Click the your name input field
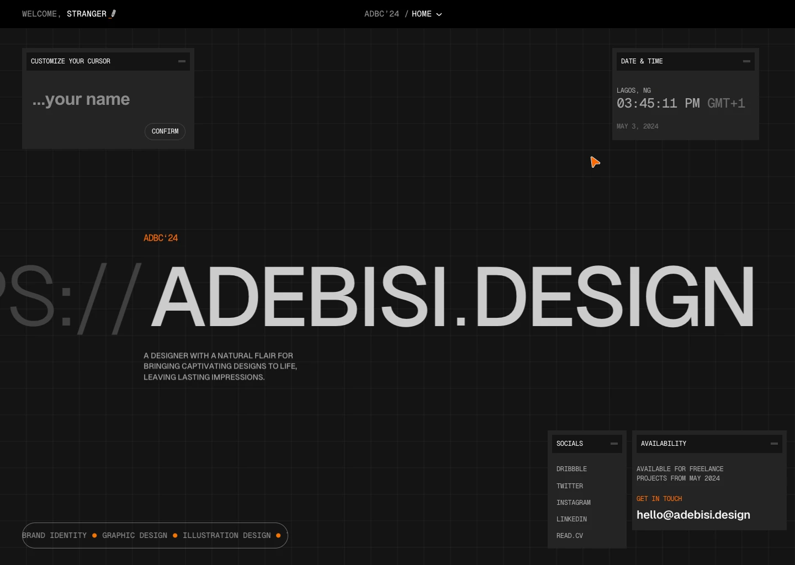This screenshot has width=795, height=565. point(81,99)
